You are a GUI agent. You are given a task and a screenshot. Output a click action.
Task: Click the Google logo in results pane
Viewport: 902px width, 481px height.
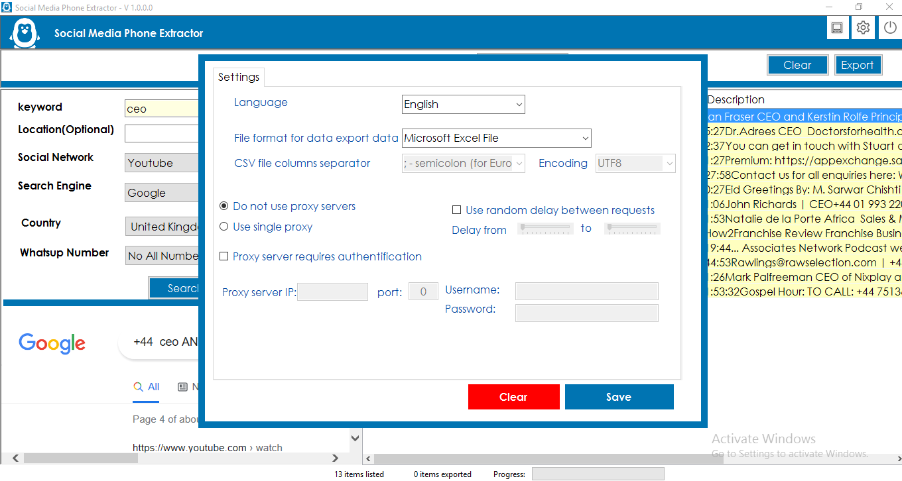click(x=52, y=343)
